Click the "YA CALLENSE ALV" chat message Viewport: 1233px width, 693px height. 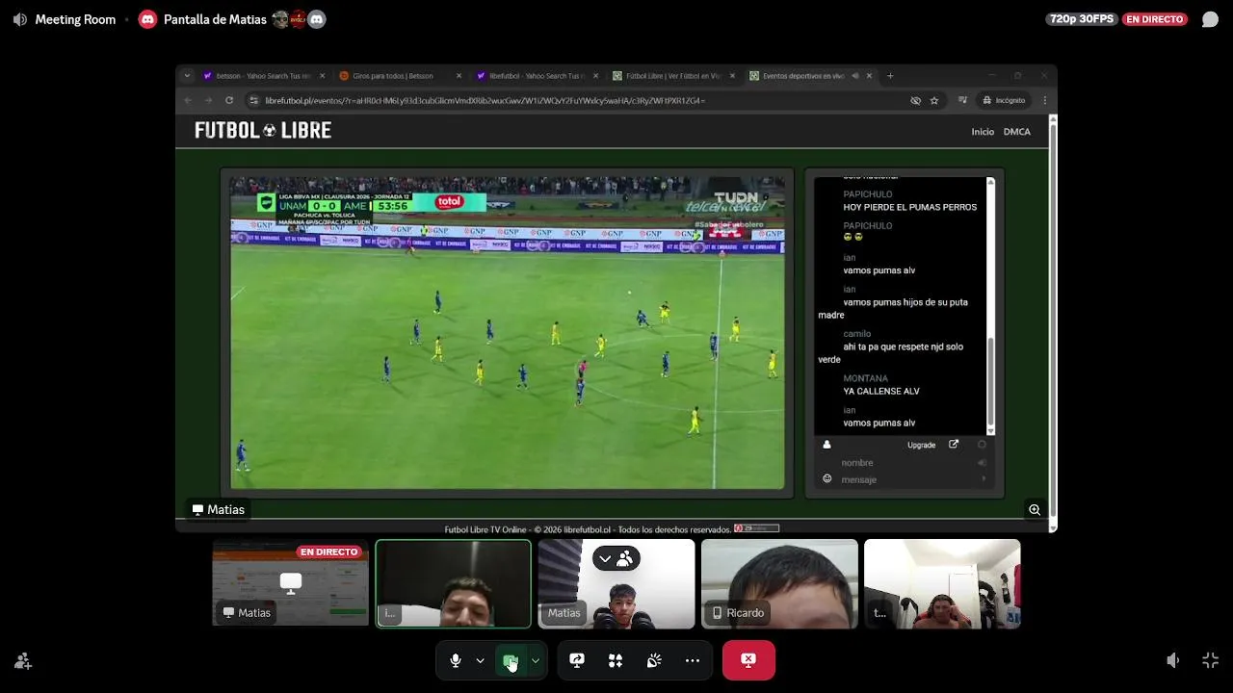tap(881, 392)
